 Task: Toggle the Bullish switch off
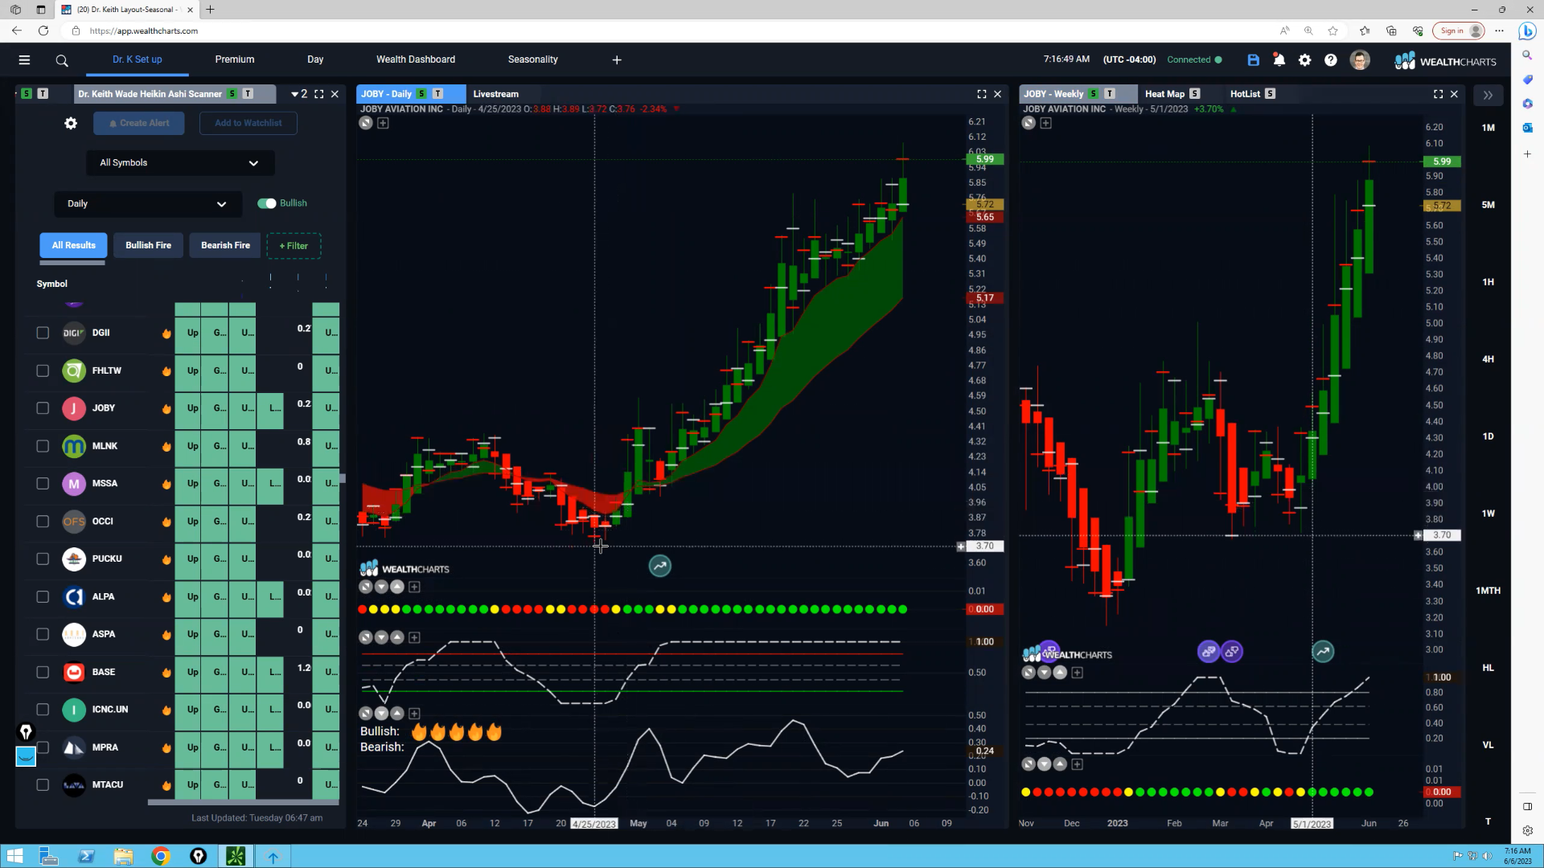[x=266, y=203]
